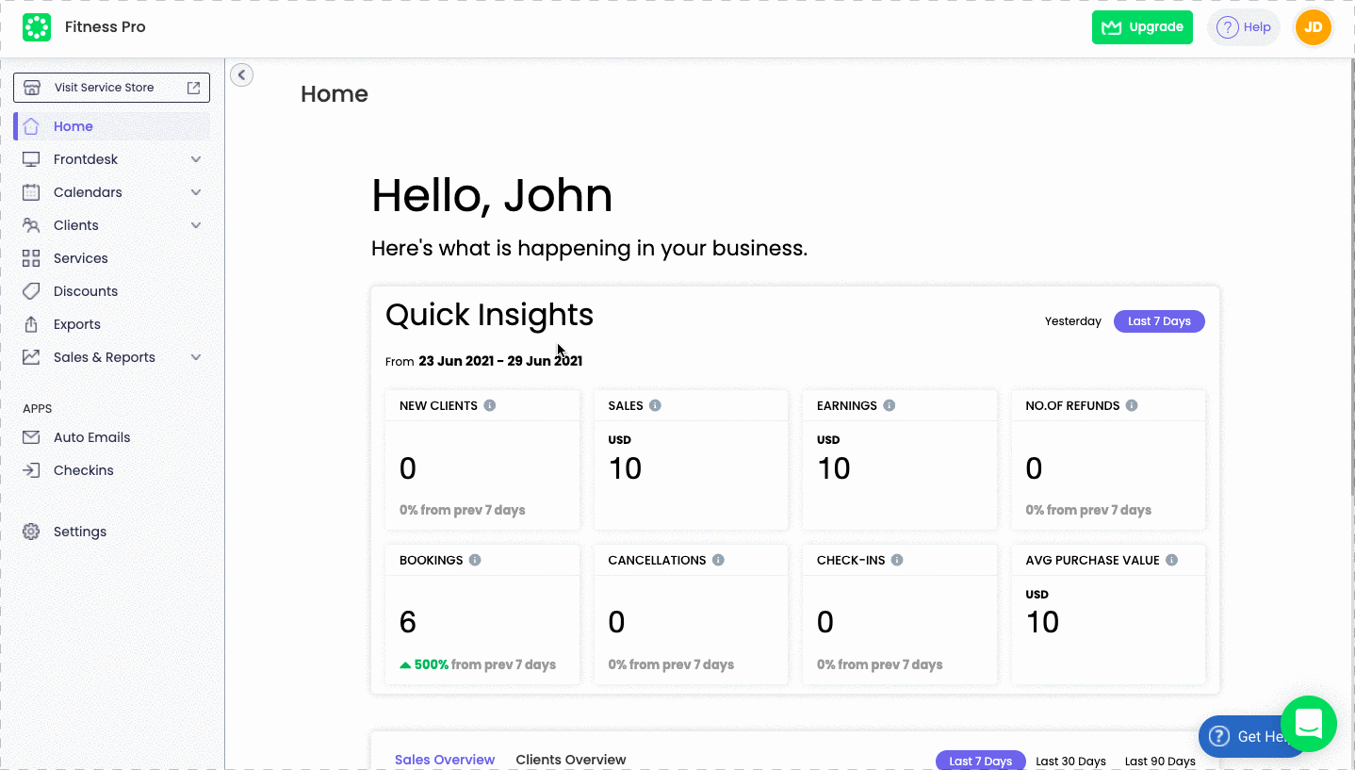Open the green chat bubble icon
Viewport: 1355px width, 770px height.
(1309, 724)
